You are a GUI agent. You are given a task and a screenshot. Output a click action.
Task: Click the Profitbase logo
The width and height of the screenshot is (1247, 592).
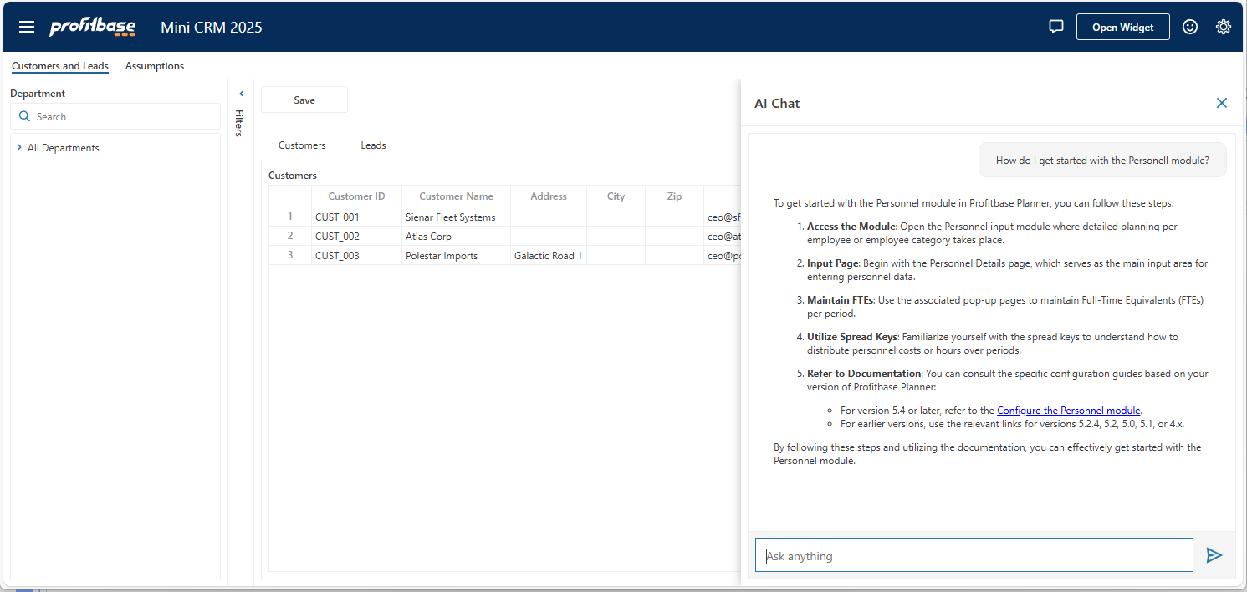point(92,27)
